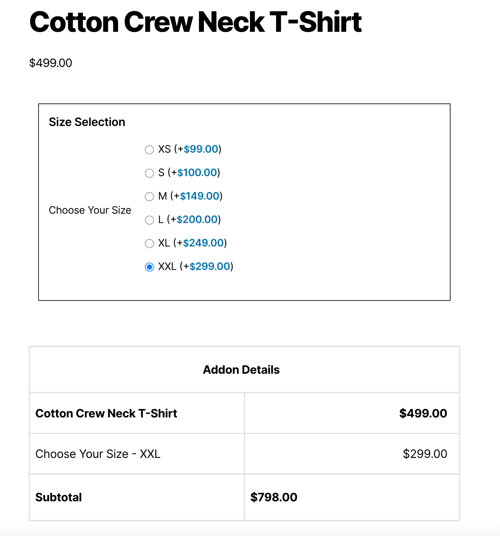Screen dimensions: 500x536
Task: Select the XS size radio button
Action: (x=149, y=150)
